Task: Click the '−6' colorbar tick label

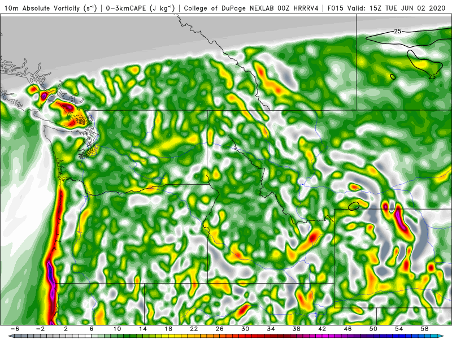Action: tap(15, 329)
